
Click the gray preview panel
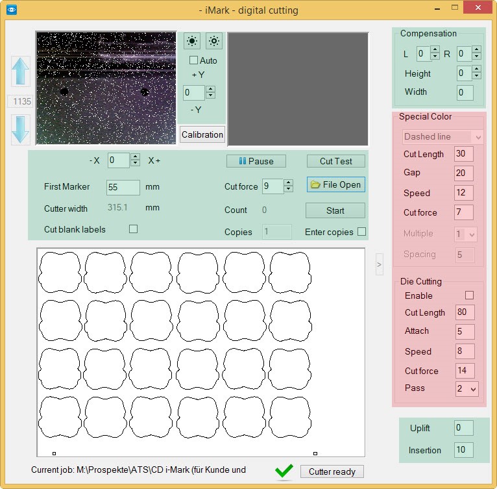[298, 89]
